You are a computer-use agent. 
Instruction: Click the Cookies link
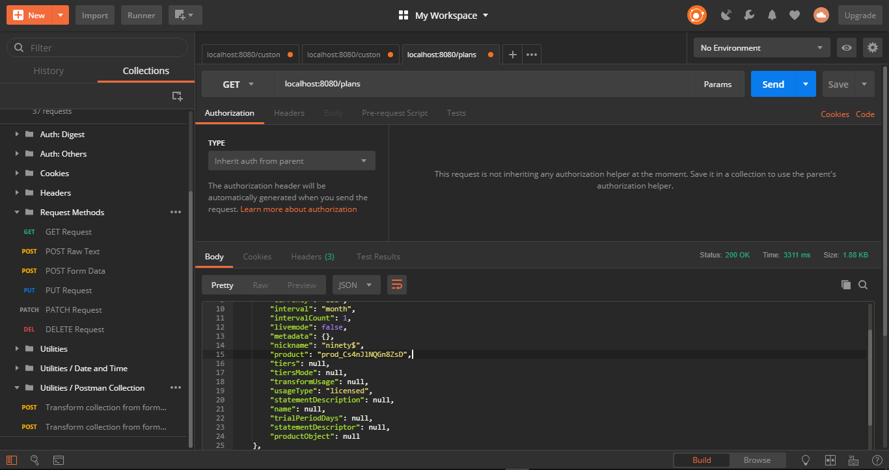(x=835, y=114)
